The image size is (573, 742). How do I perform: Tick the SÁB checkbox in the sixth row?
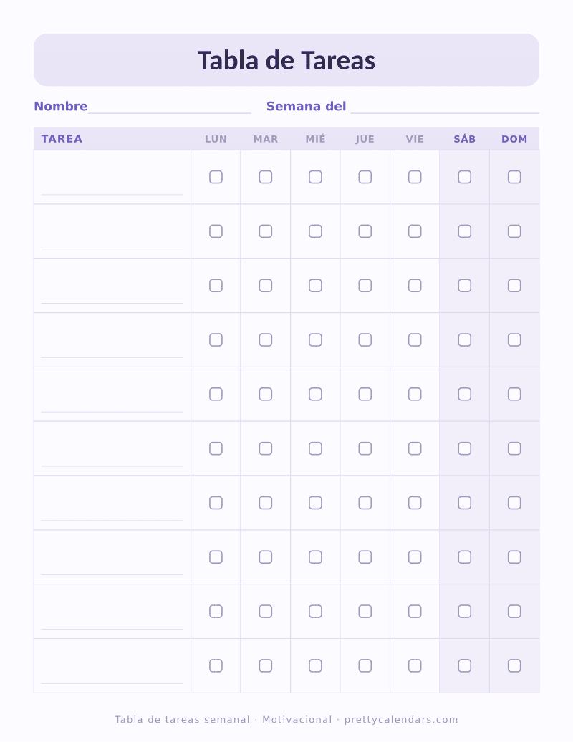(x=465, y=448)
